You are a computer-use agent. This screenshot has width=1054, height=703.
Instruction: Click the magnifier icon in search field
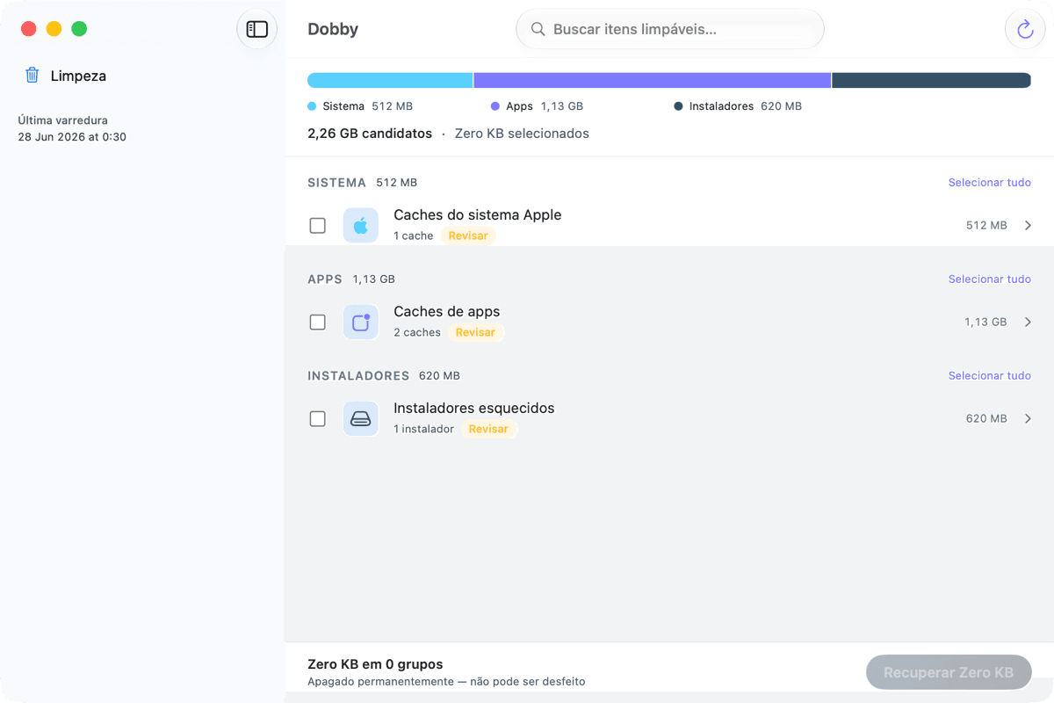tap(538, 29)
